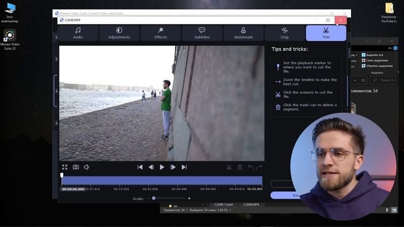The width and height of the screenshot is (404, 227).
Task: Click the 00:52.800 end time label
Action: point(255,189)
